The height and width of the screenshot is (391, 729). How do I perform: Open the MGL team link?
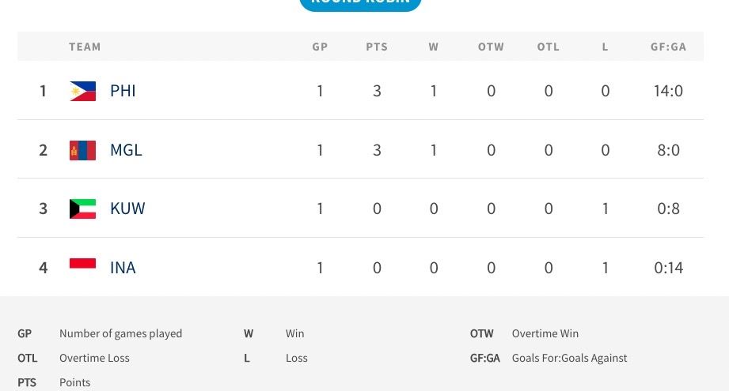126,150
